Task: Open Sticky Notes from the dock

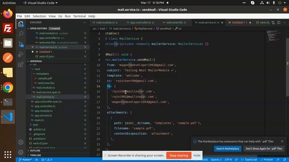Action: (x=8, y=72)
